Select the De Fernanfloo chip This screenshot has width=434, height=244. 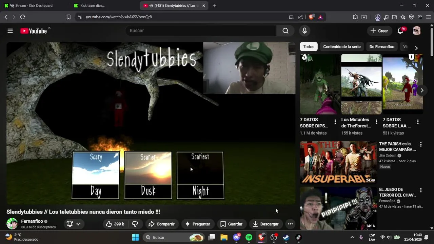pyautogui.click(x=382, y=47)
